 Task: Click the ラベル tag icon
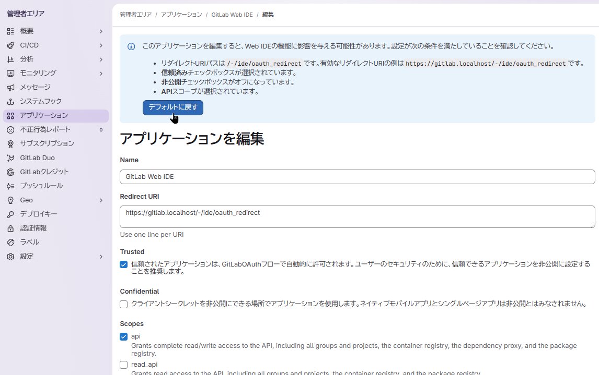tap(10, 243)
